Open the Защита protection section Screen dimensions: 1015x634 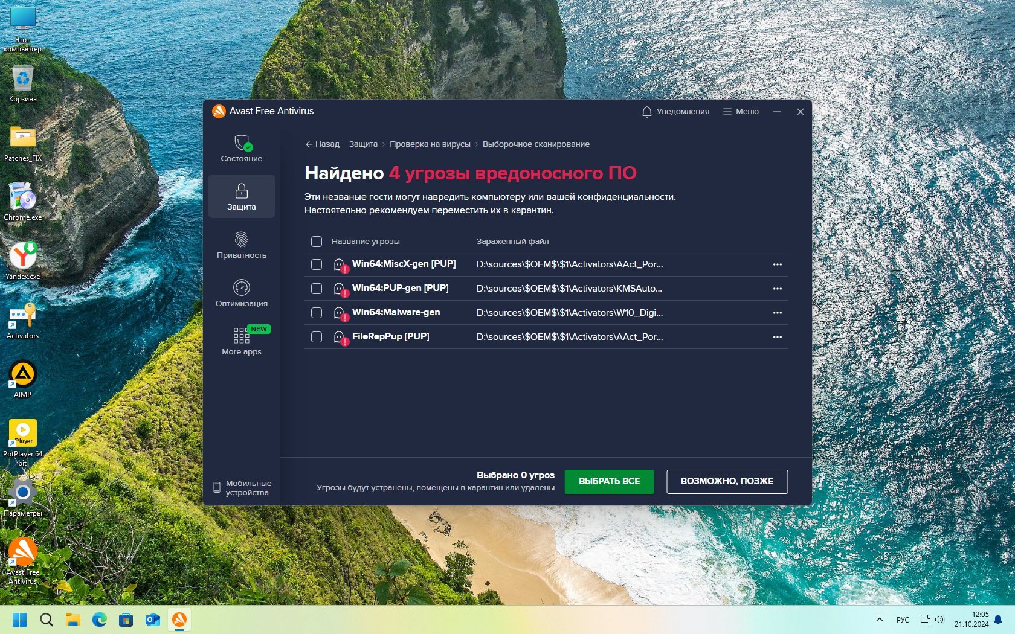[242, 196]
